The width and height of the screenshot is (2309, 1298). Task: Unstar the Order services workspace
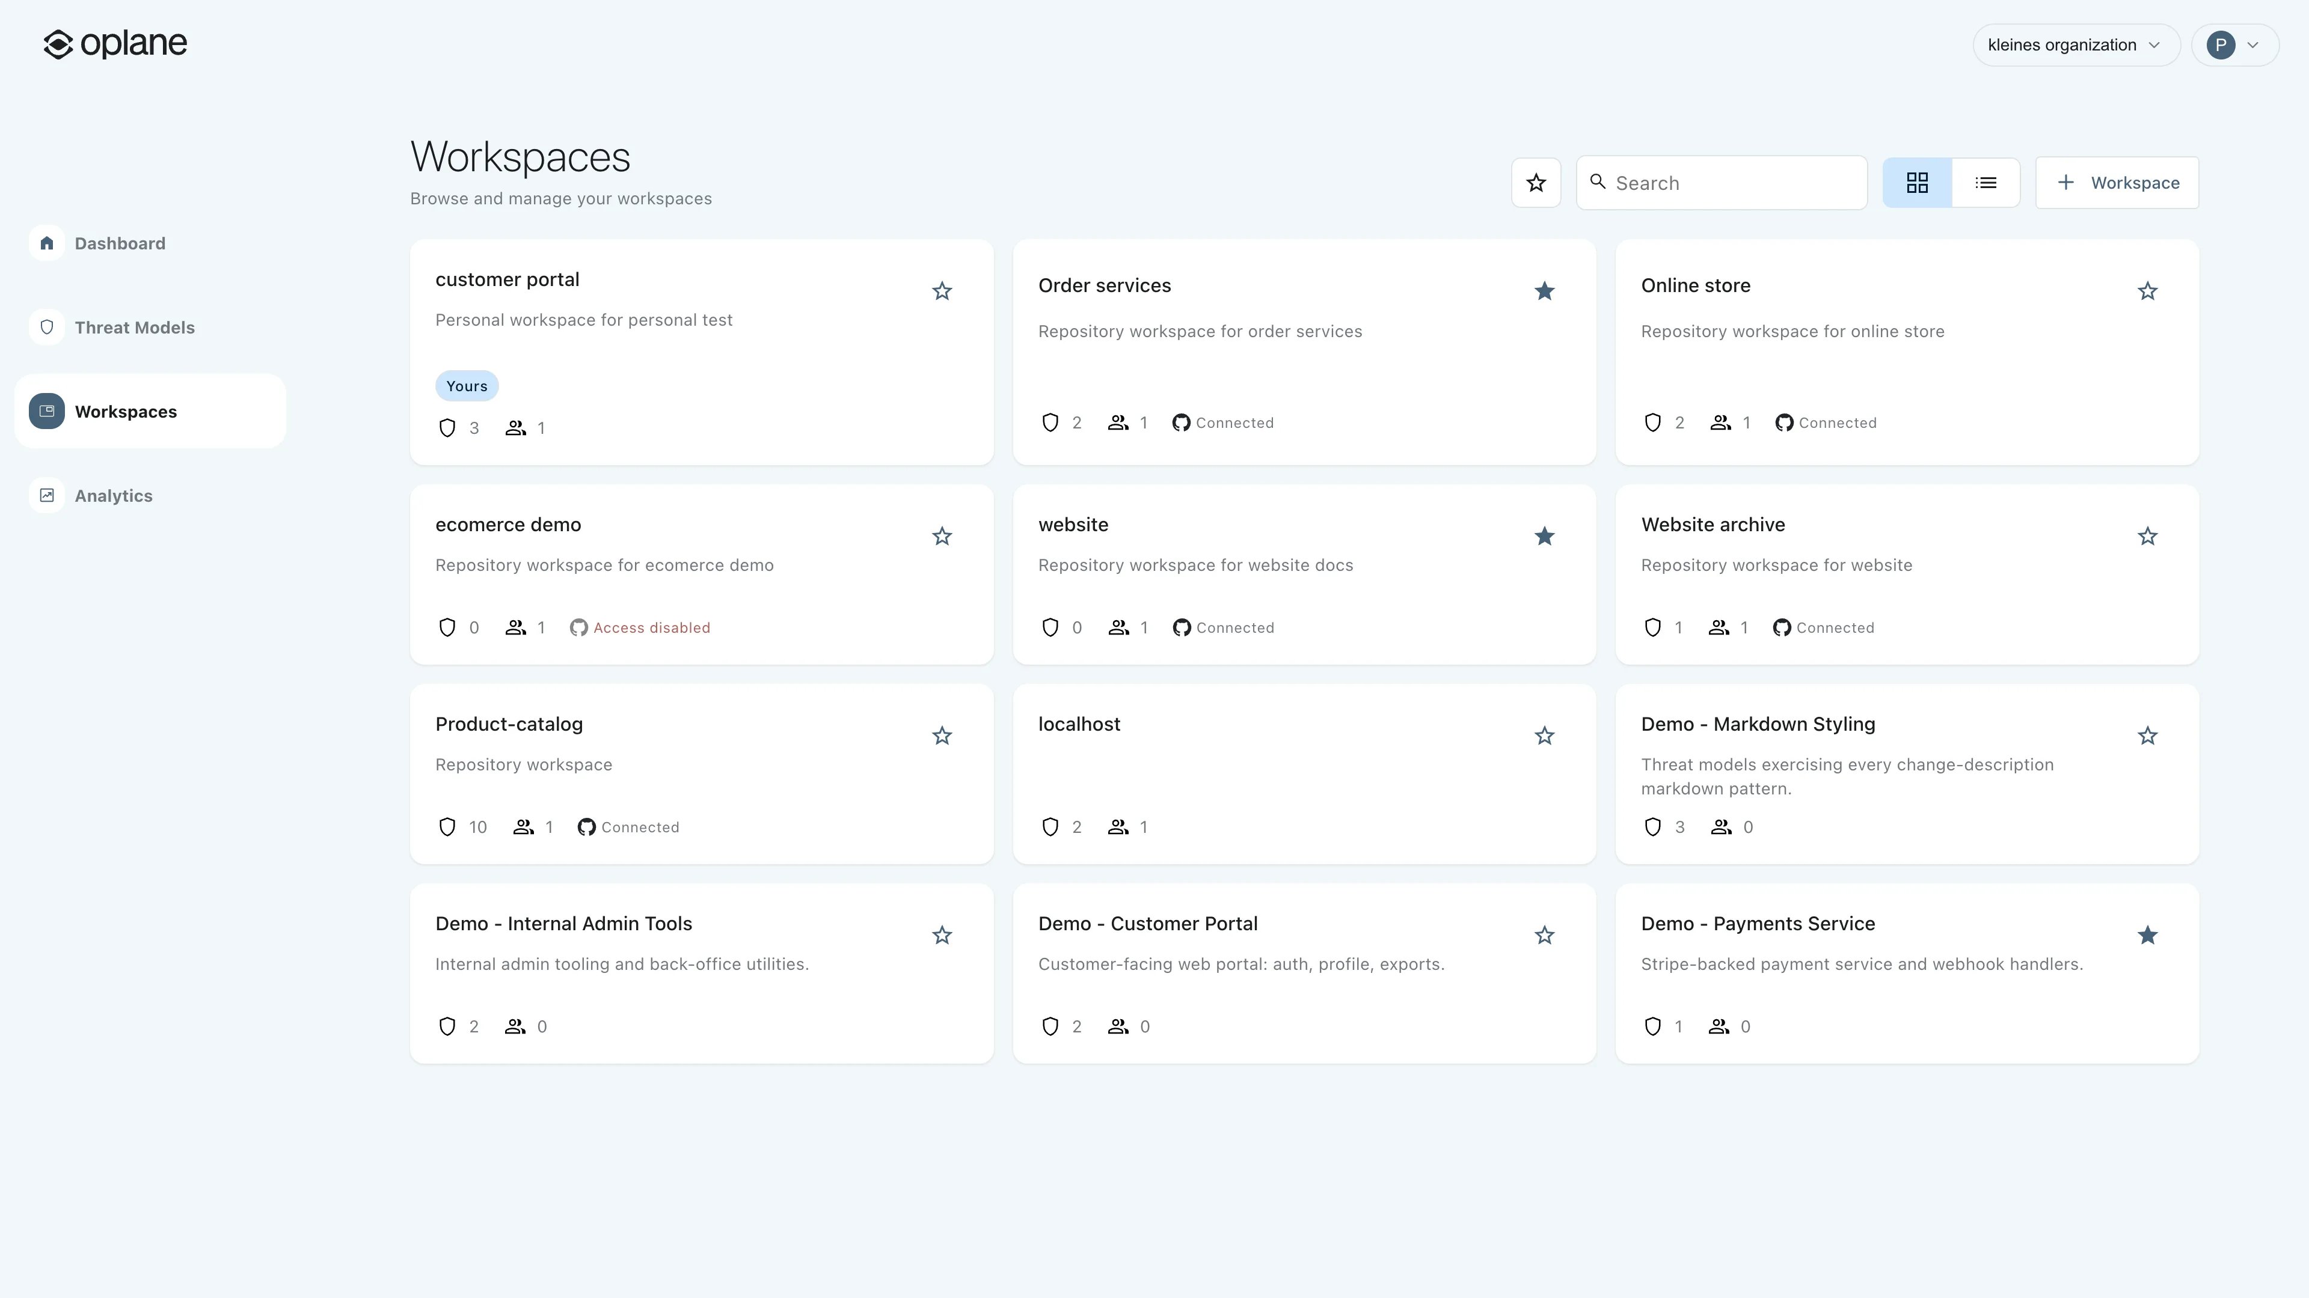(1544, 291)
